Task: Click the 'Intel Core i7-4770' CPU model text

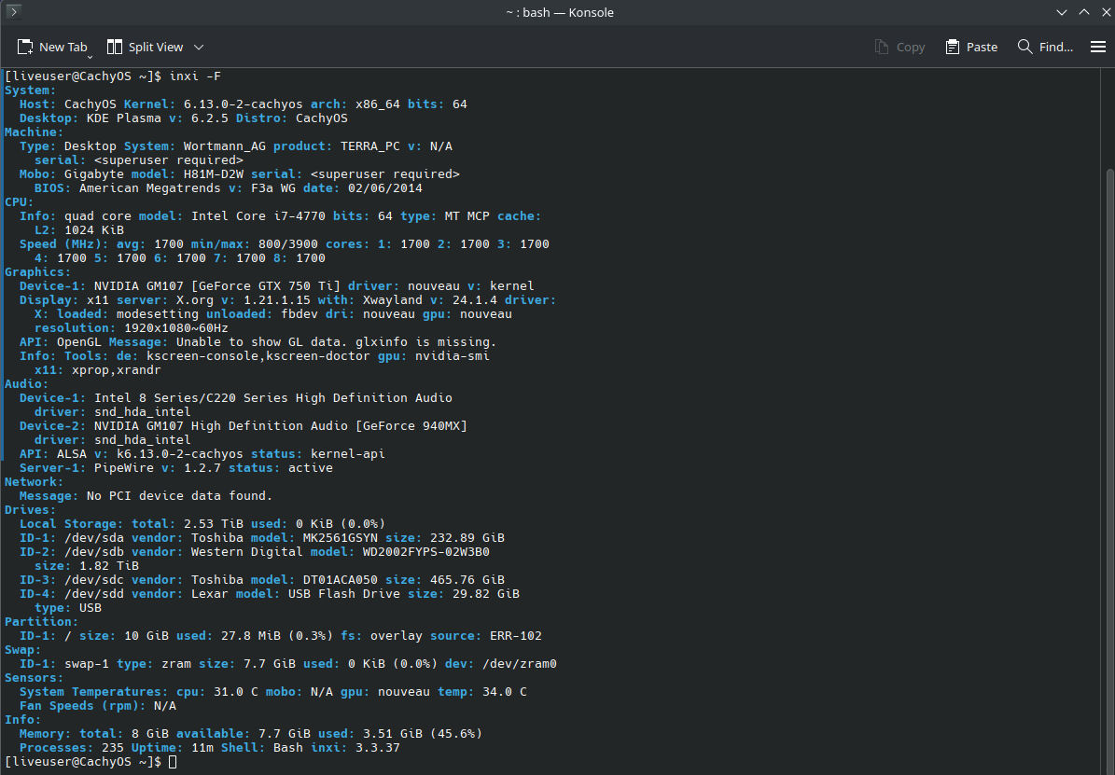Action: pyautogui.click(x=258, y=215)
